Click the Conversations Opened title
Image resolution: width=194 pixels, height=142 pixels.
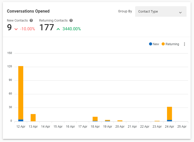click(x=28, y=11)
